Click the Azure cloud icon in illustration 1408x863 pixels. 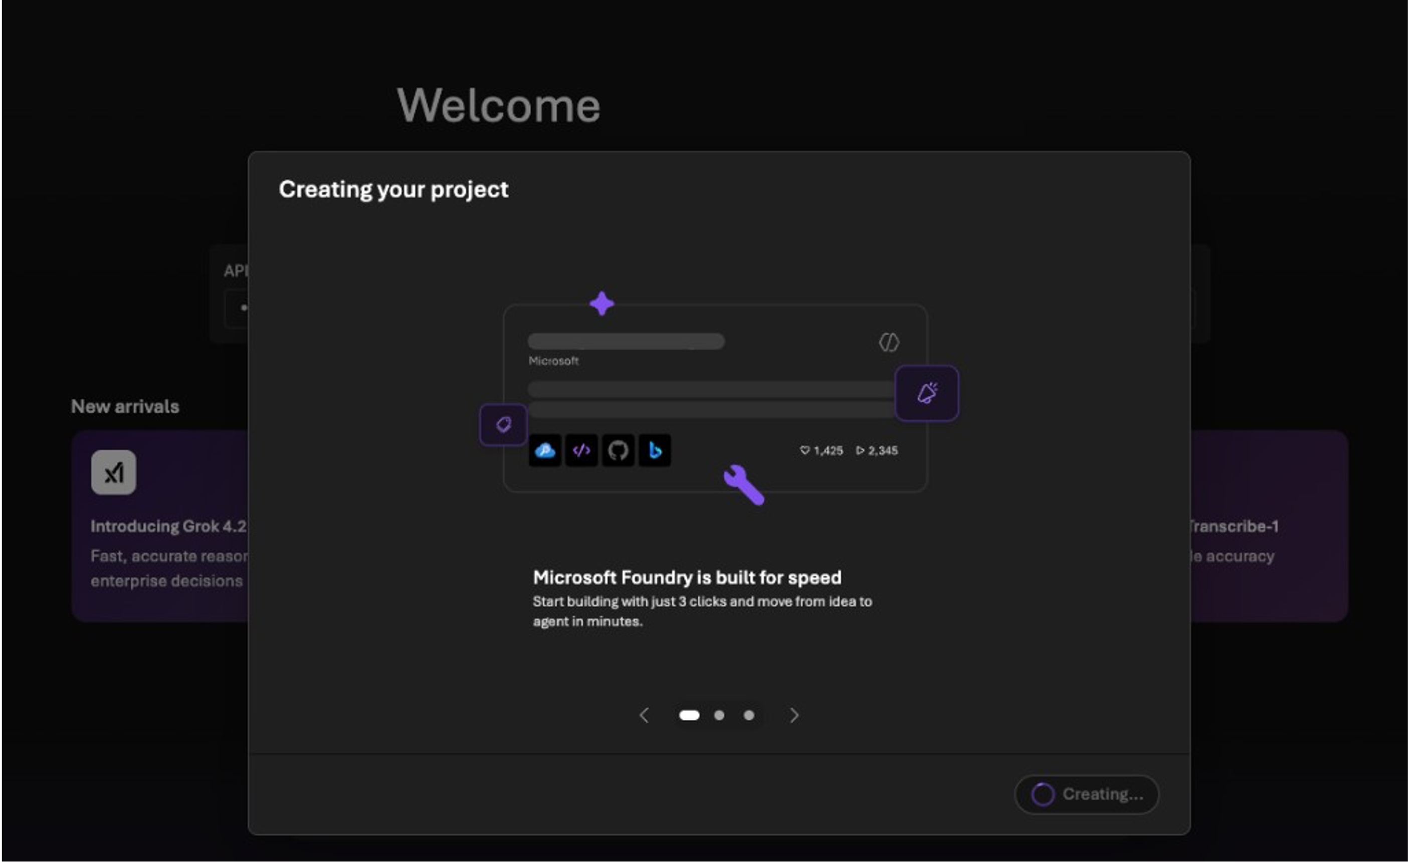[544, 451]
